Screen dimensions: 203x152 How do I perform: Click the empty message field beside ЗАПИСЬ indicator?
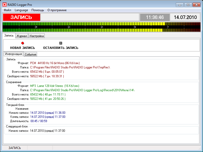pos(90,17)
